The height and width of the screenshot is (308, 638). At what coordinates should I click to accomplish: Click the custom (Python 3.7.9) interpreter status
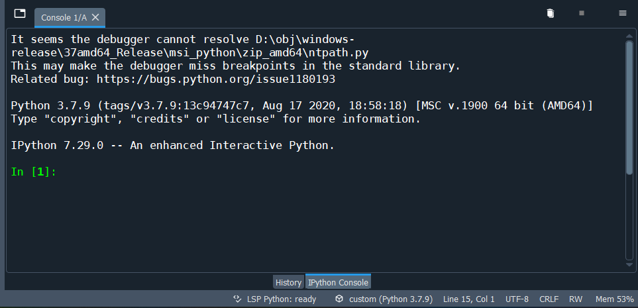pos(391,299)
